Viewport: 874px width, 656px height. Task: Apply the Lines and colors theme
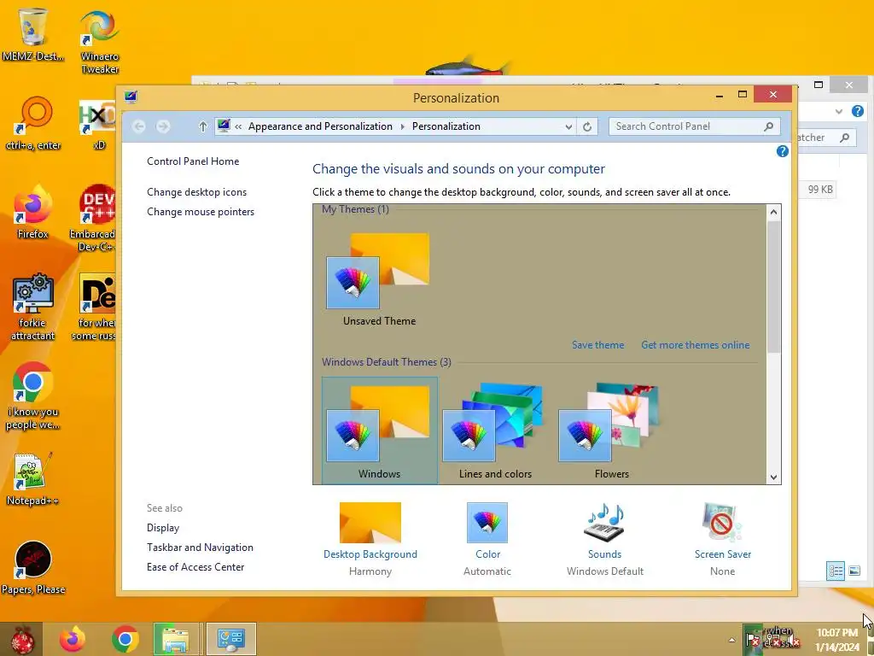(495, 430)
